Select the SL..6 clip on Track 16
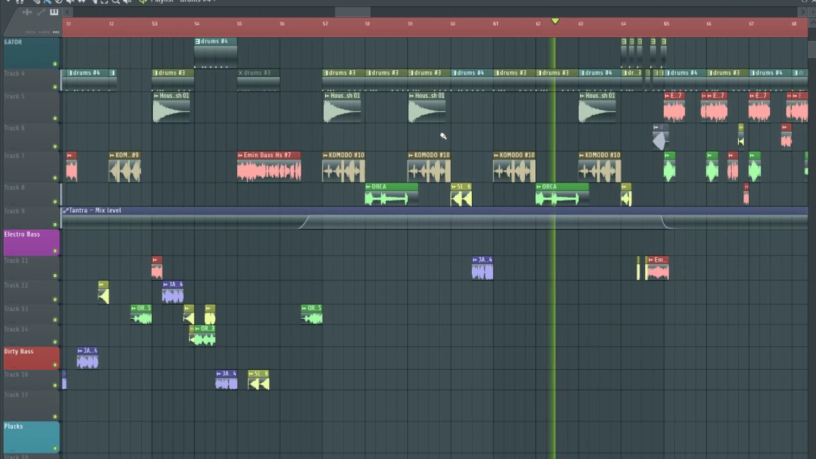 258,380
